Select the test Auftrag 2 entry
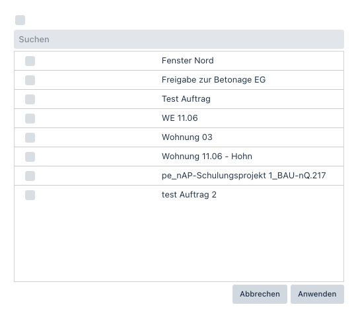This screenshot has height=319, width=356. tap(189, 195)
